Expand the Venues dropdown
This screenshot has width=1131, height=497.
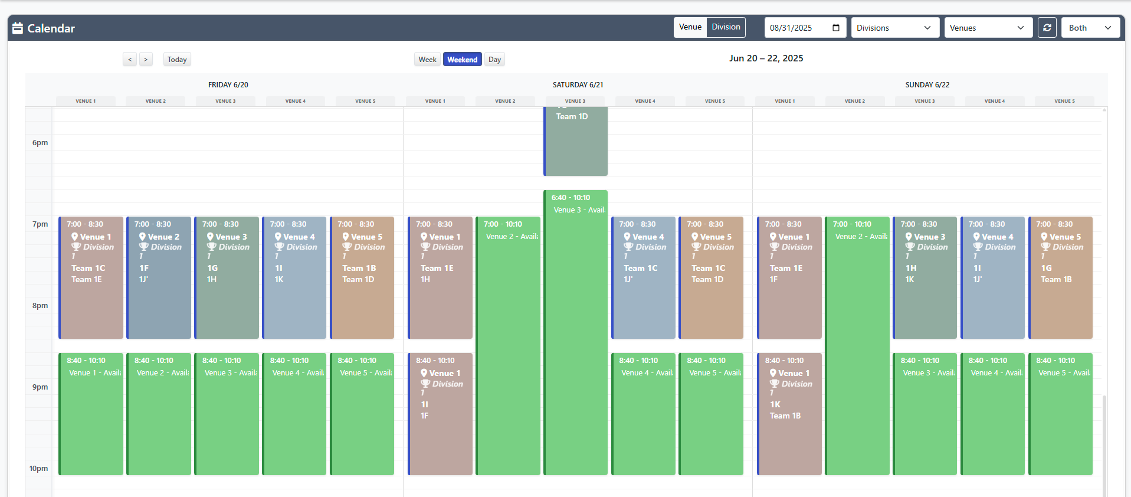click(988, 28)
